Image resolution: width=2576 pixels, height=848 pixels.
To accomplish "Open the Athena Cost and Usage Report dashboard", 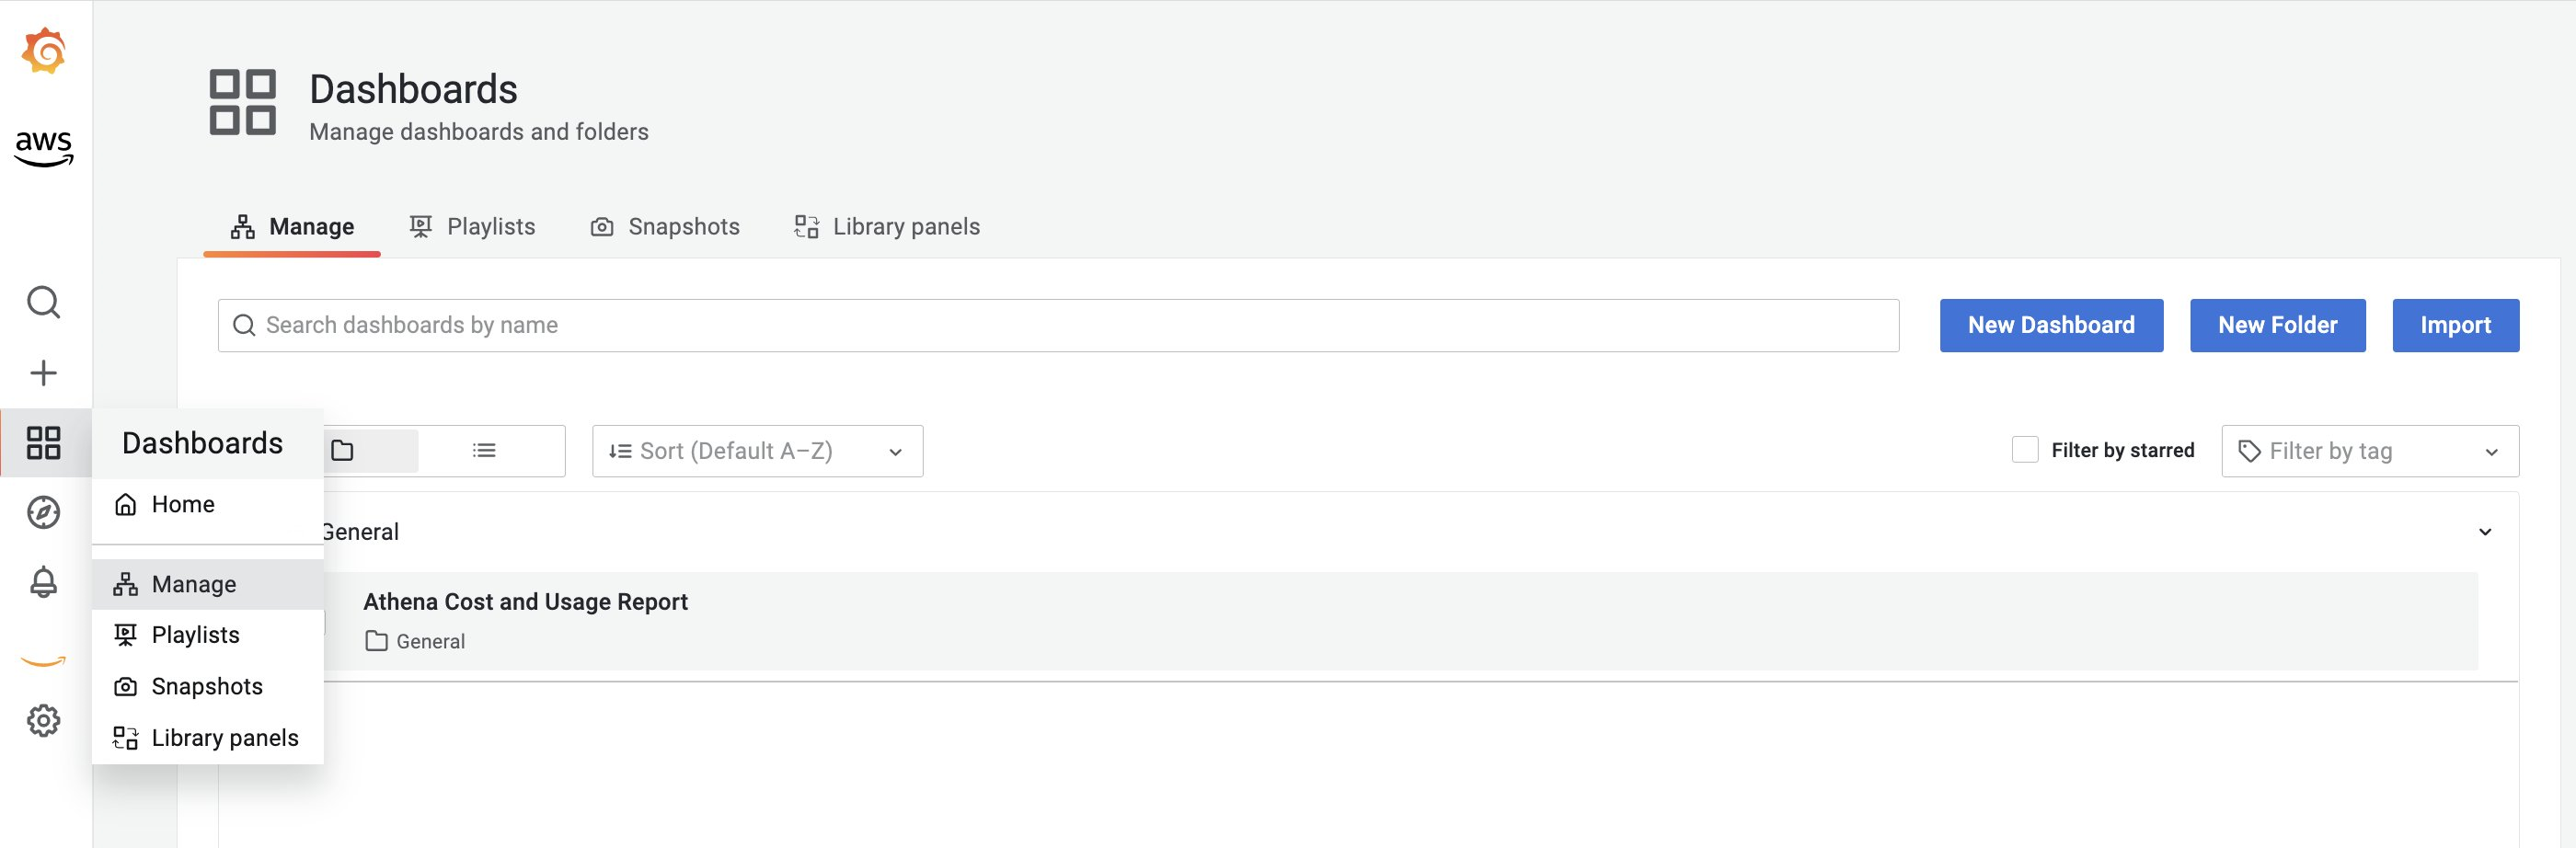I will (525, 601).
